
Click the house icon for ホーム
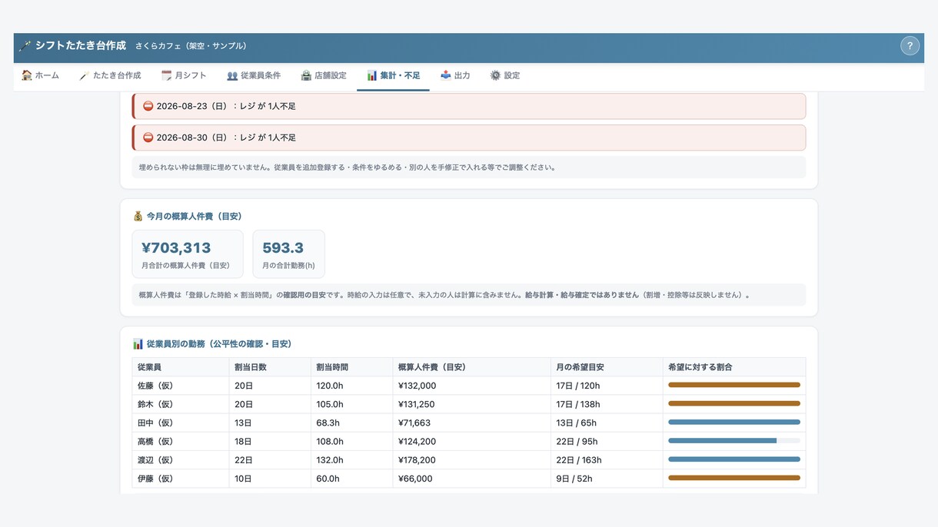click(x=27, y=75)
